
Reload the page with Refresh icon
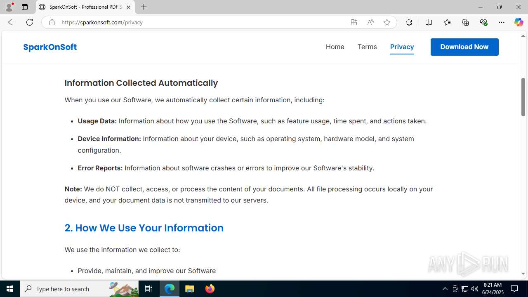click(30, 22)
